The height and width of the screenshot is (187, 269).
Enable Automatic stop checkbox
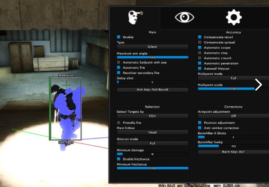[x=199, y=53]
